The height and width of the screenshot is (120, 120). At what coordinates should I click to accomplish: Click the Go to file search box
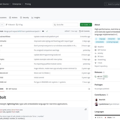65,25
